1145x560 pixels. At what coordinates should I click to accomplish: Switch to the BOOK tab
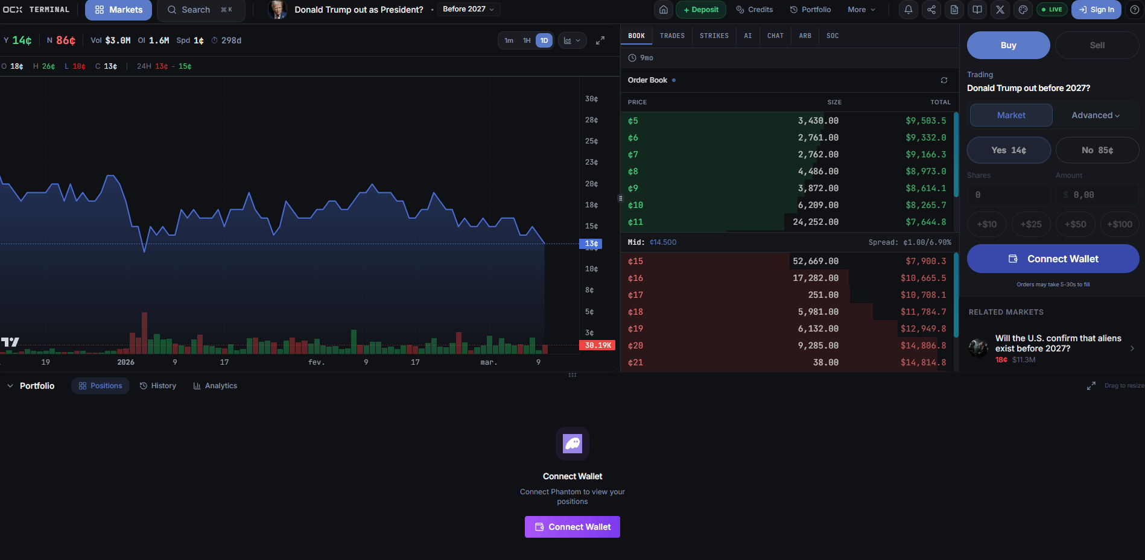click(x=636, y=36)
